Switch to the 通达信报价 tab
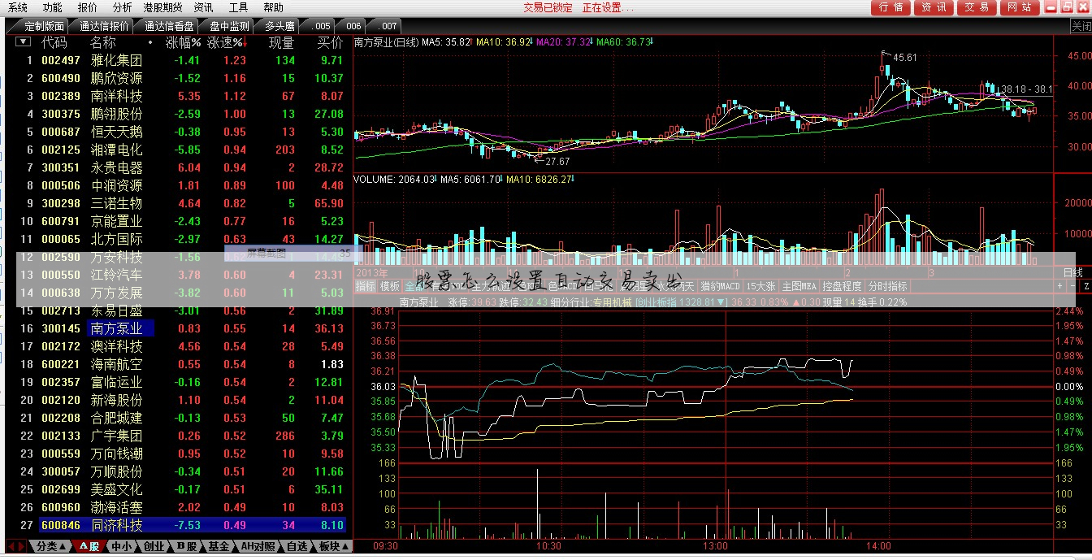The image size is (1092, 560). [x=103, y=26]
